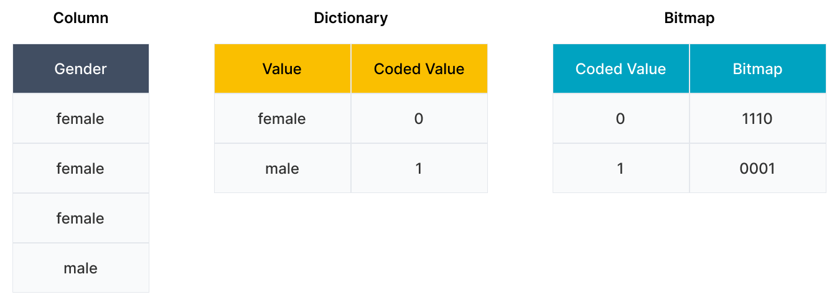Screen dimensions: 837x307
Task: Click the teal Bitmap column header
Action: [757, 68]
